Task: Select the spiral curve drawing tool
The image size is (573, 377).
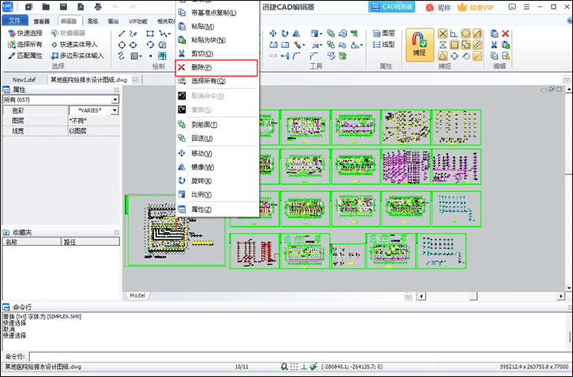Action: [x=122, y=56]
